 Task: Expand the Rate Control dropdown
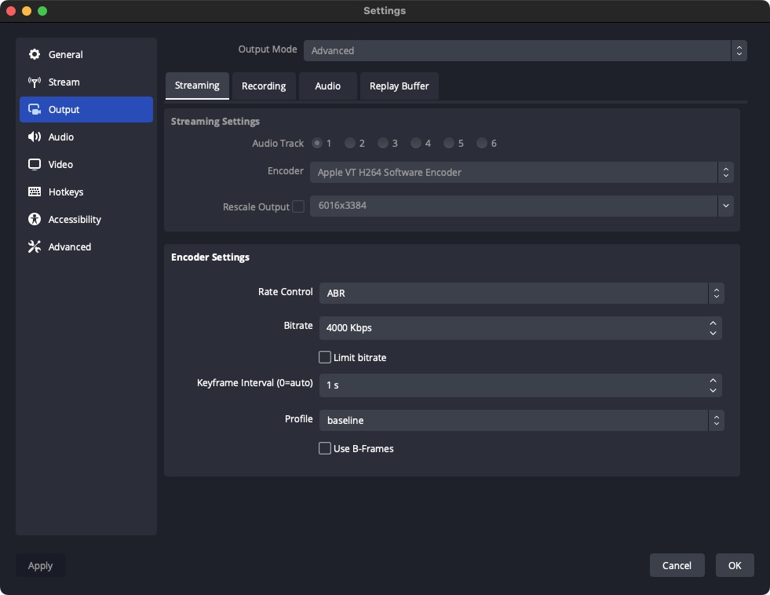[520, 294]
